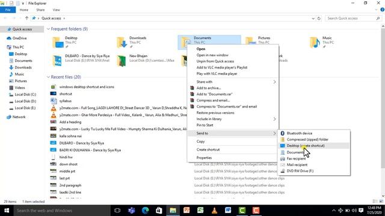Open the File Explorer help icon
This screenshot has height=216, width=385.
(x=383, y=10)
